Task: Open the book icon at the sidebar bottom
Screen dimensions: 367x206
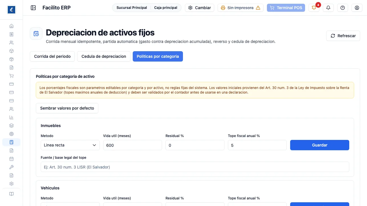Action: coord(11,194)
